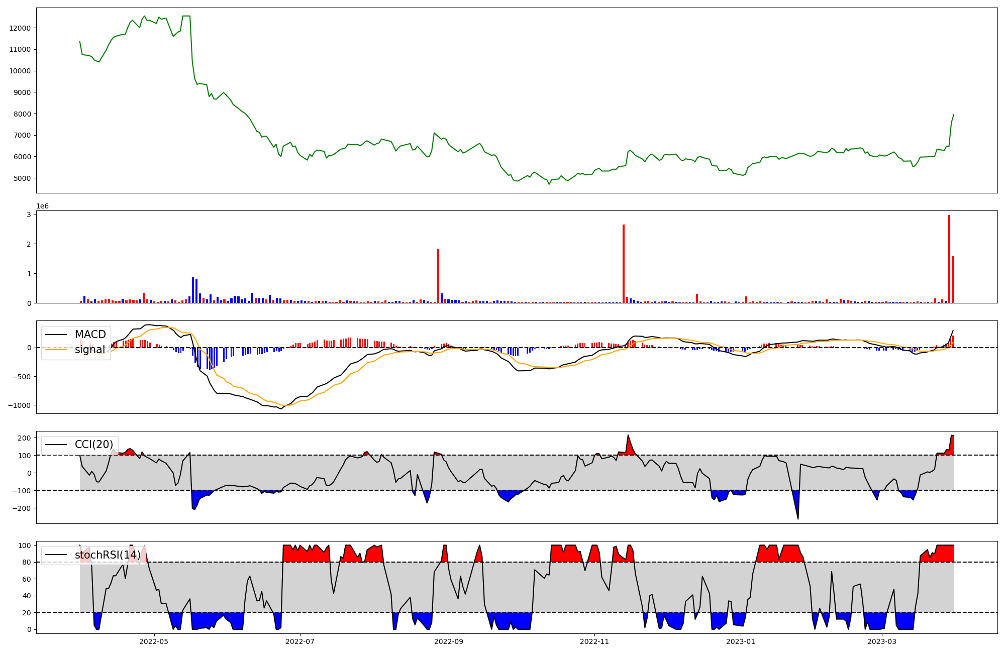Click the 2022-07 date tick label
The height and width of the screenshot is (653, 1005).
pyautogui.click(x=300, y=641)
